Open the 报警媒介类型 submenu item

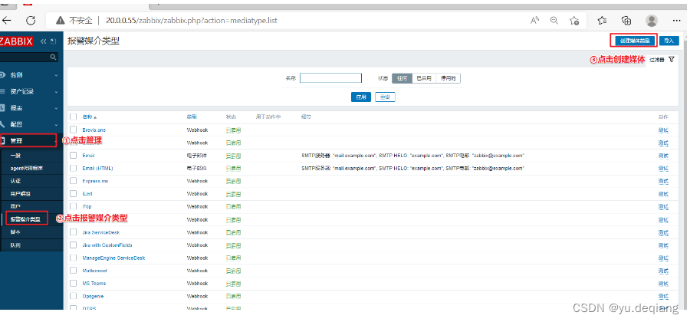coord(25,219)
